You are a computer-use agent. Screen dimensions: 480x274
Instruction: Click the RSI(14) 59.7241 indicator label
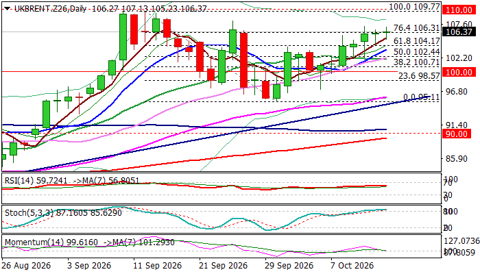click(x=36, y=181)
